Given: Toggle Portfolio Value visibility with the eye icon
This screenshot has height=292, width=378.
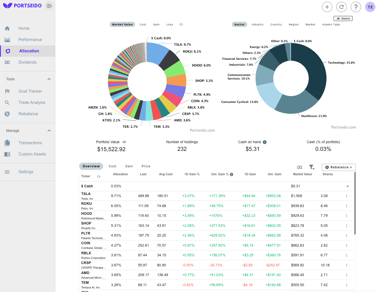Looking at the screenshot, I should [x=124, y=142].
